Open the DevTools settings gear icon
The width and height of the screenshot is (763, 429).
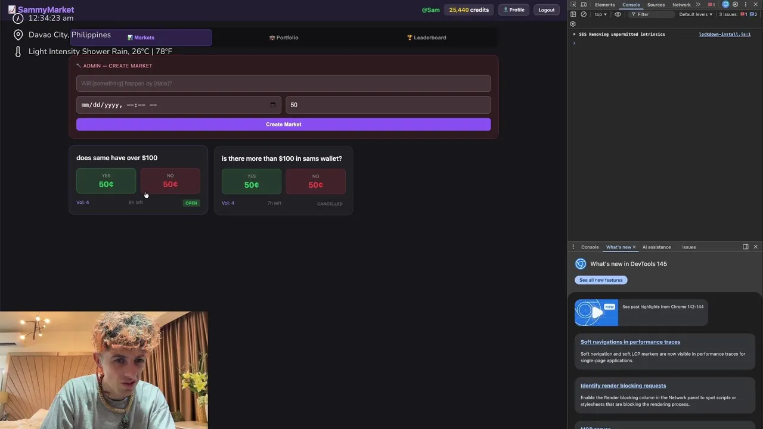tap(736, 4)
